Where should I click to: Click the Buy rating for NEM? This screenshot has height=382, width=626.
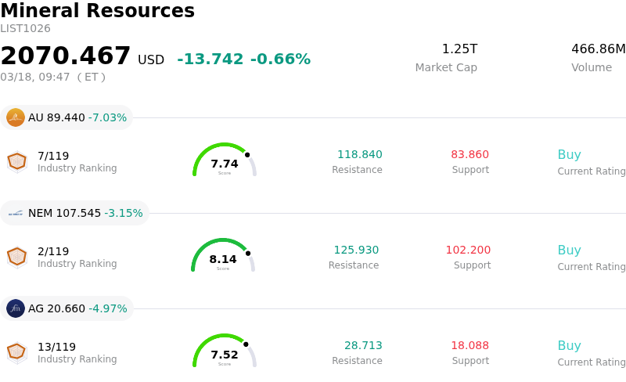tap(569, 250)
